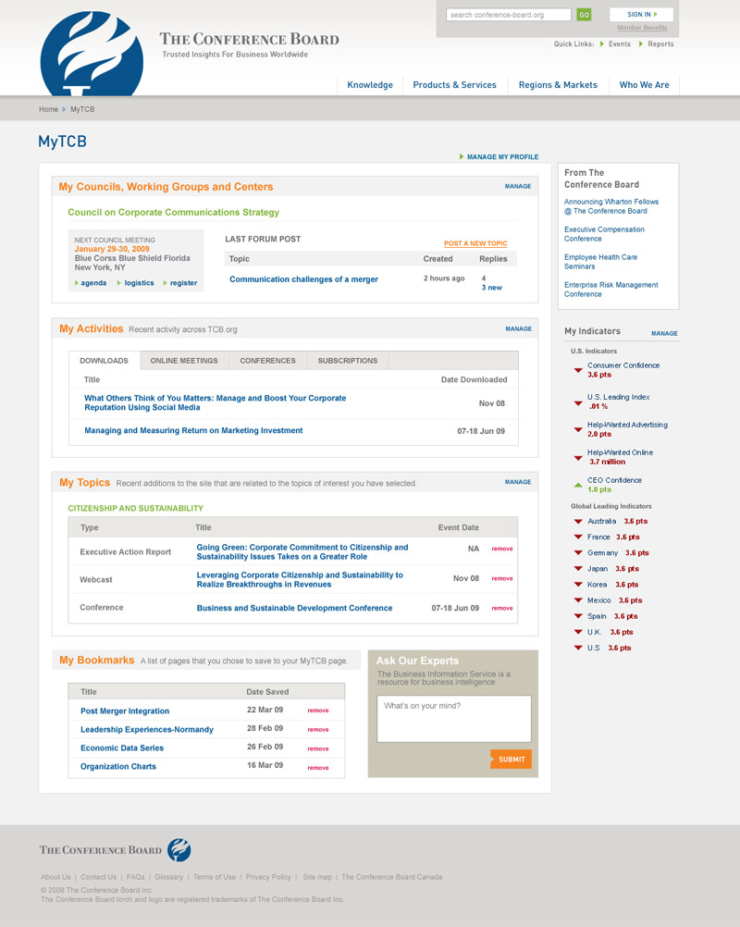Click the Sign In button
This screenshot has width=740, height=927.
640,15
